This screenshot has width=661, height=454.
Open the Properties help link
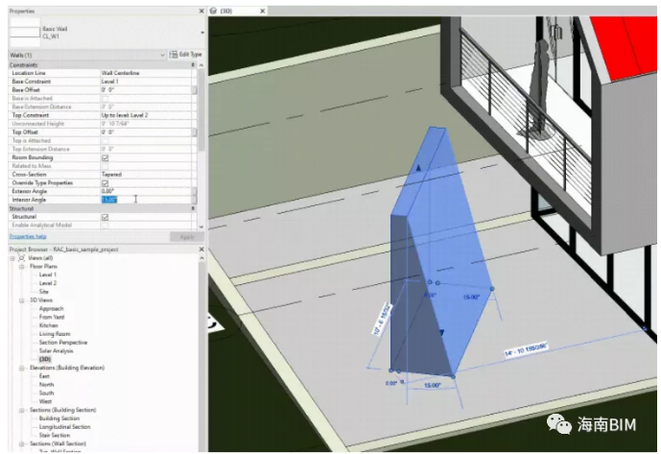[28, 236]
